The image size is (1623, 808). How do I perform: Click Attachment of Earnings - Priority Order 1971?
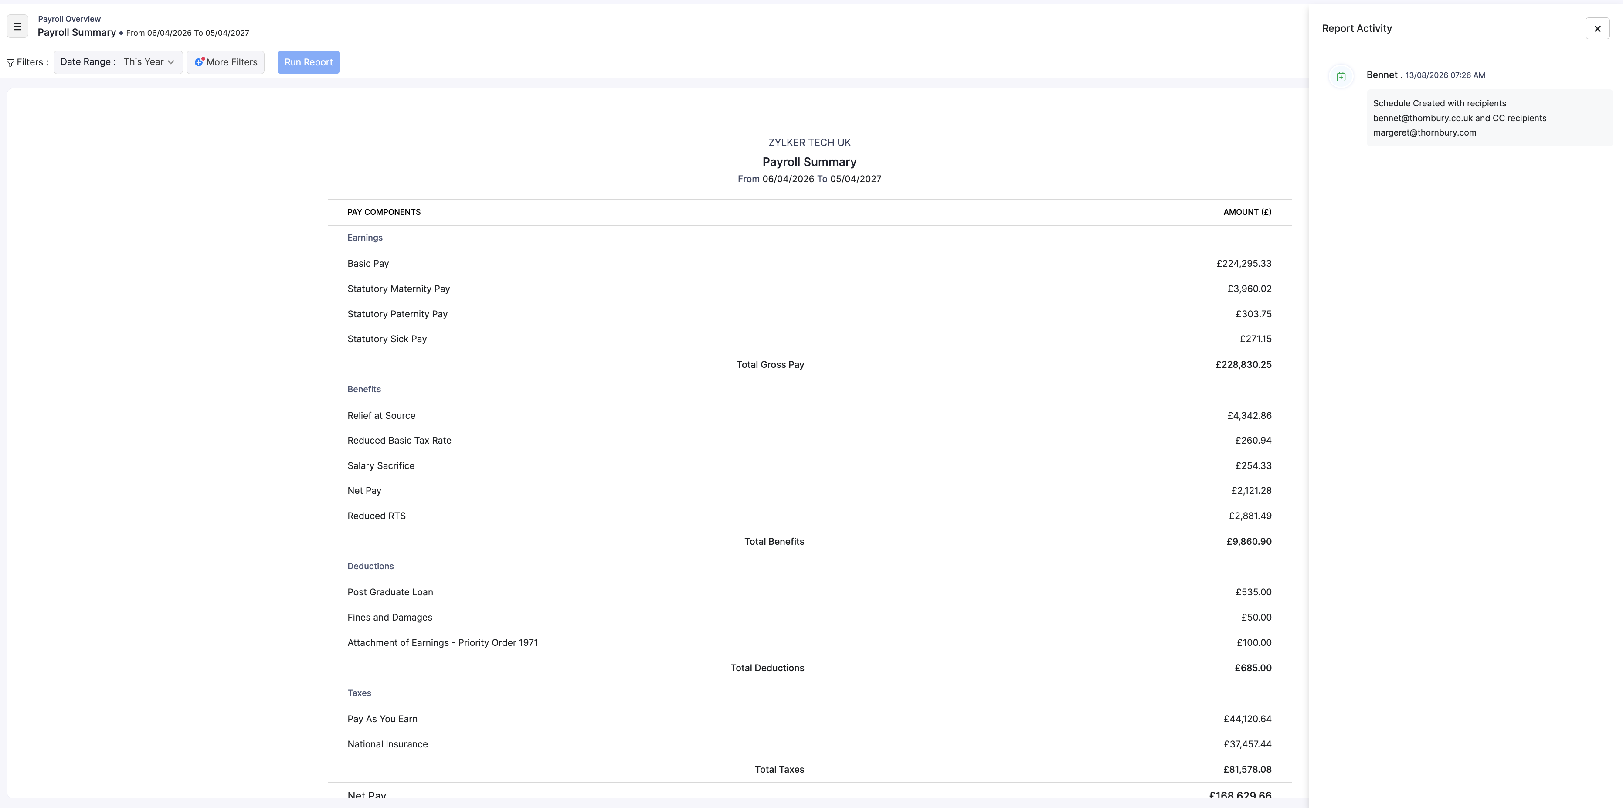tap(443, 642)
